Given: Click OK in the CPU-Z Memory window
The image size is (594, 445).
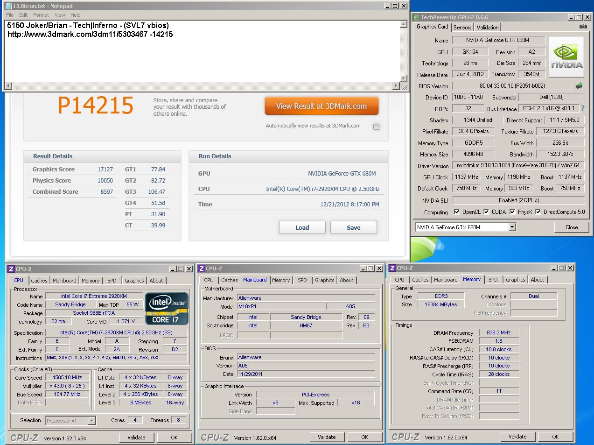Looking at the screenshot, I should [555, 437].
